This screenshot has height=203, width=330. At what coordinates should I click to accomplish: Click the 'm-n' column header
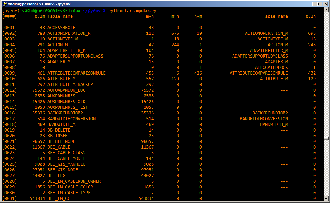tap(150, 16)
